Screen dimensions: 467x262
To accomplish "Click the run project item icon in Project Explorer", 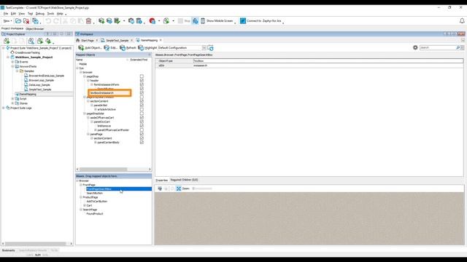I will coord(40,41).
